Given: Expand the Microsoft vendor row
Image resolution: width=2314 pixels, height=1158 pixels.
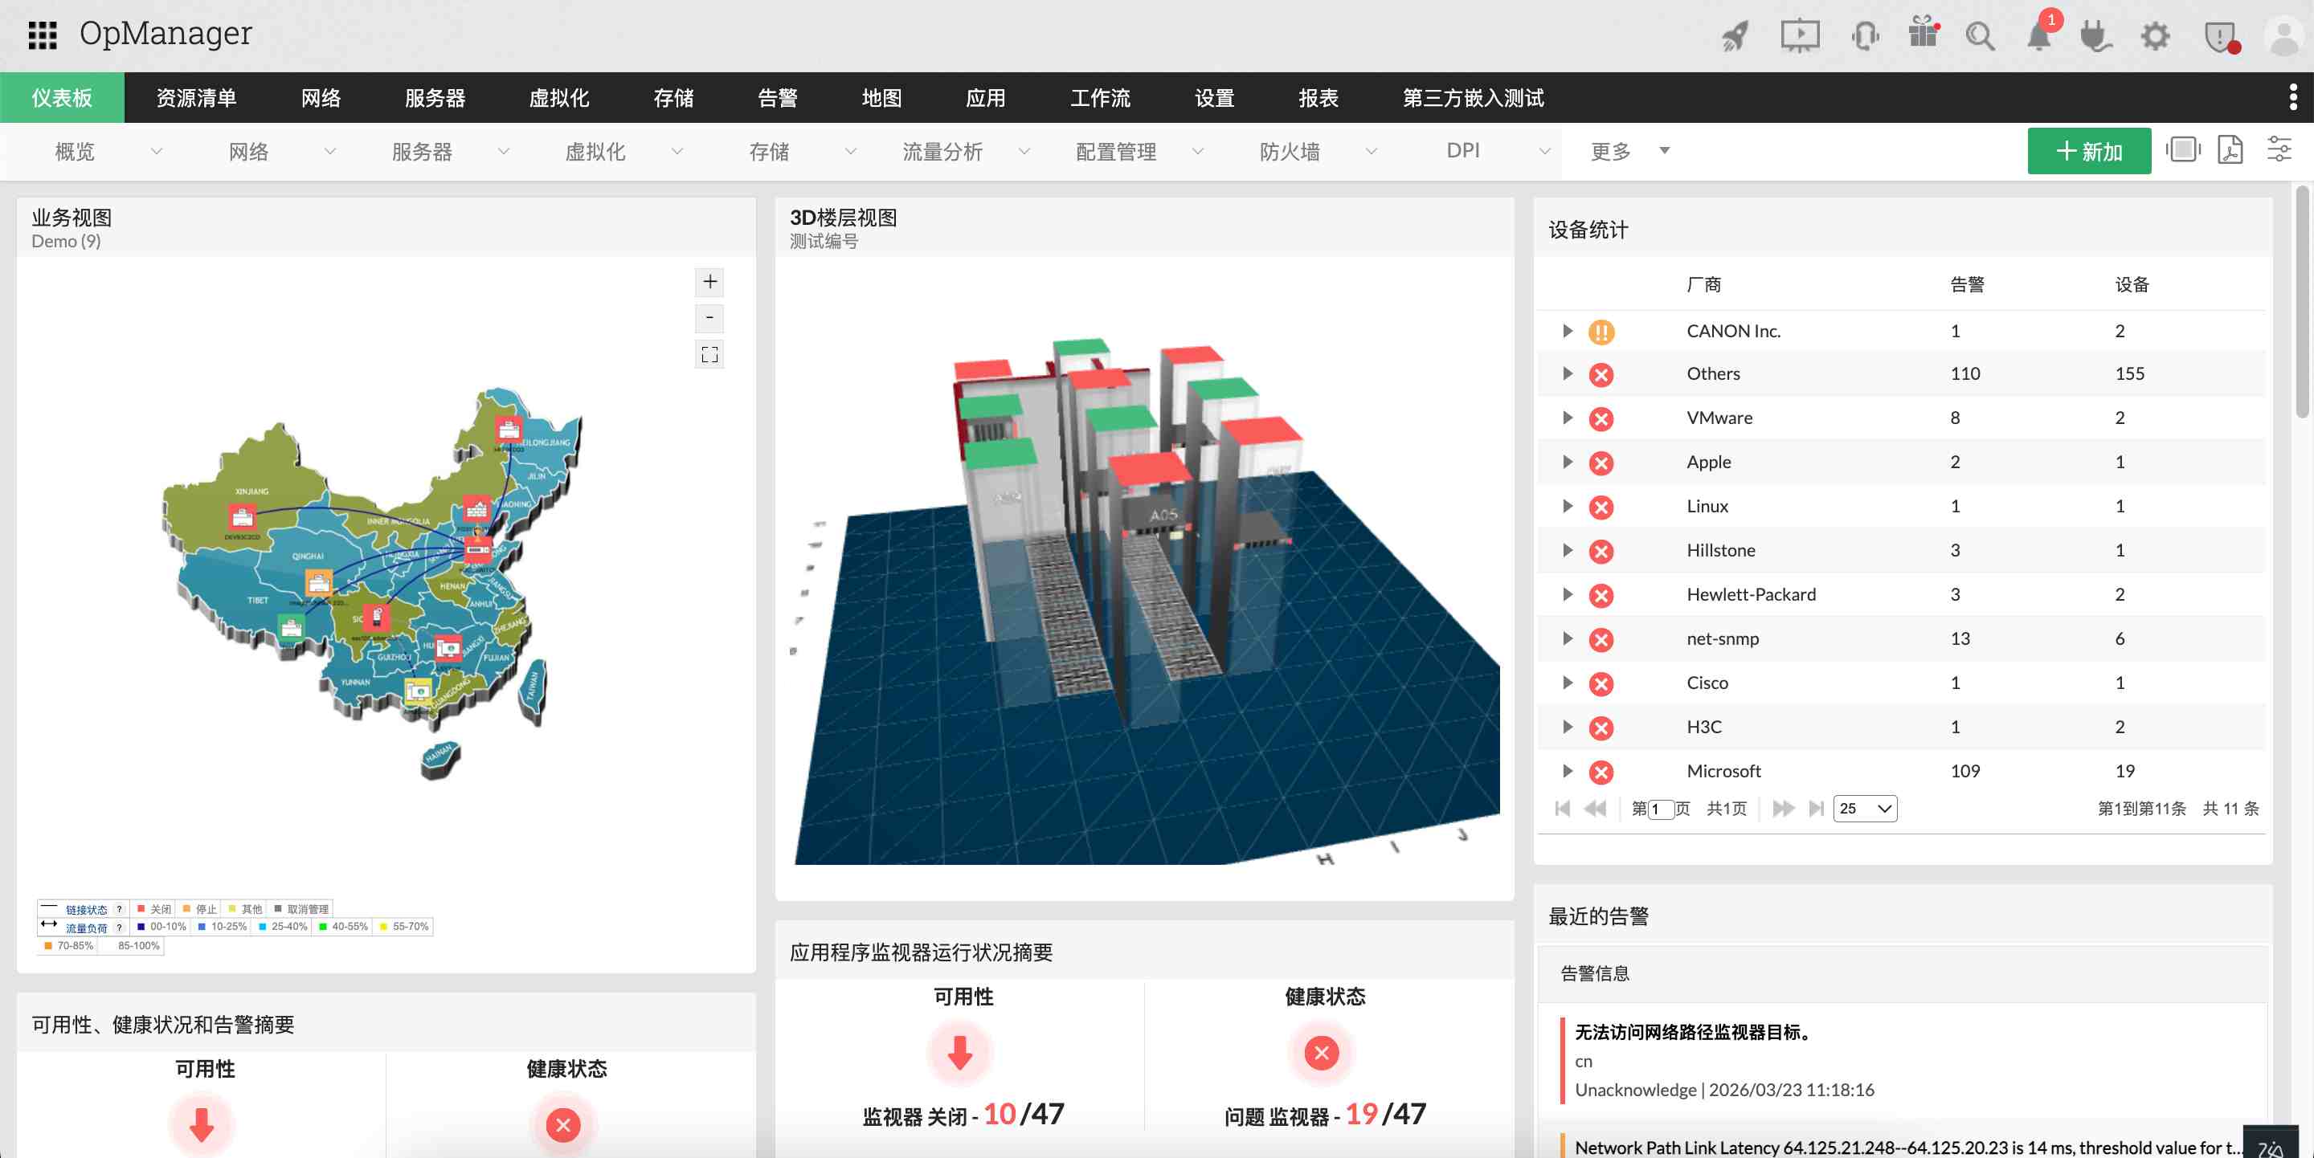Looking at the screenshot, I should pos(1567,770).
